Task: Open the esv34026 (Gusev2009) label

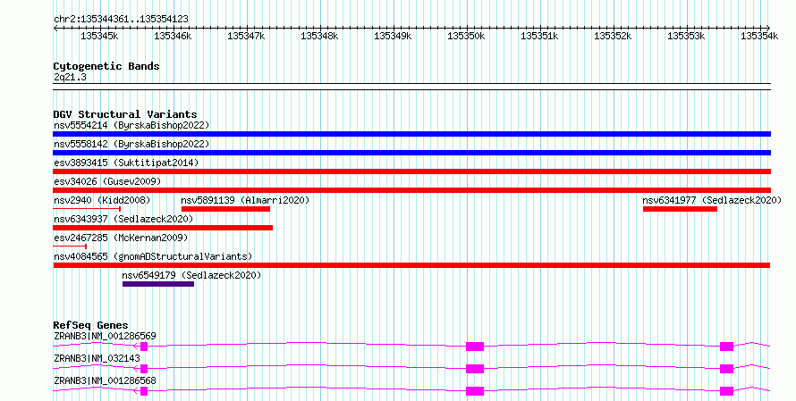Action: 107,181
